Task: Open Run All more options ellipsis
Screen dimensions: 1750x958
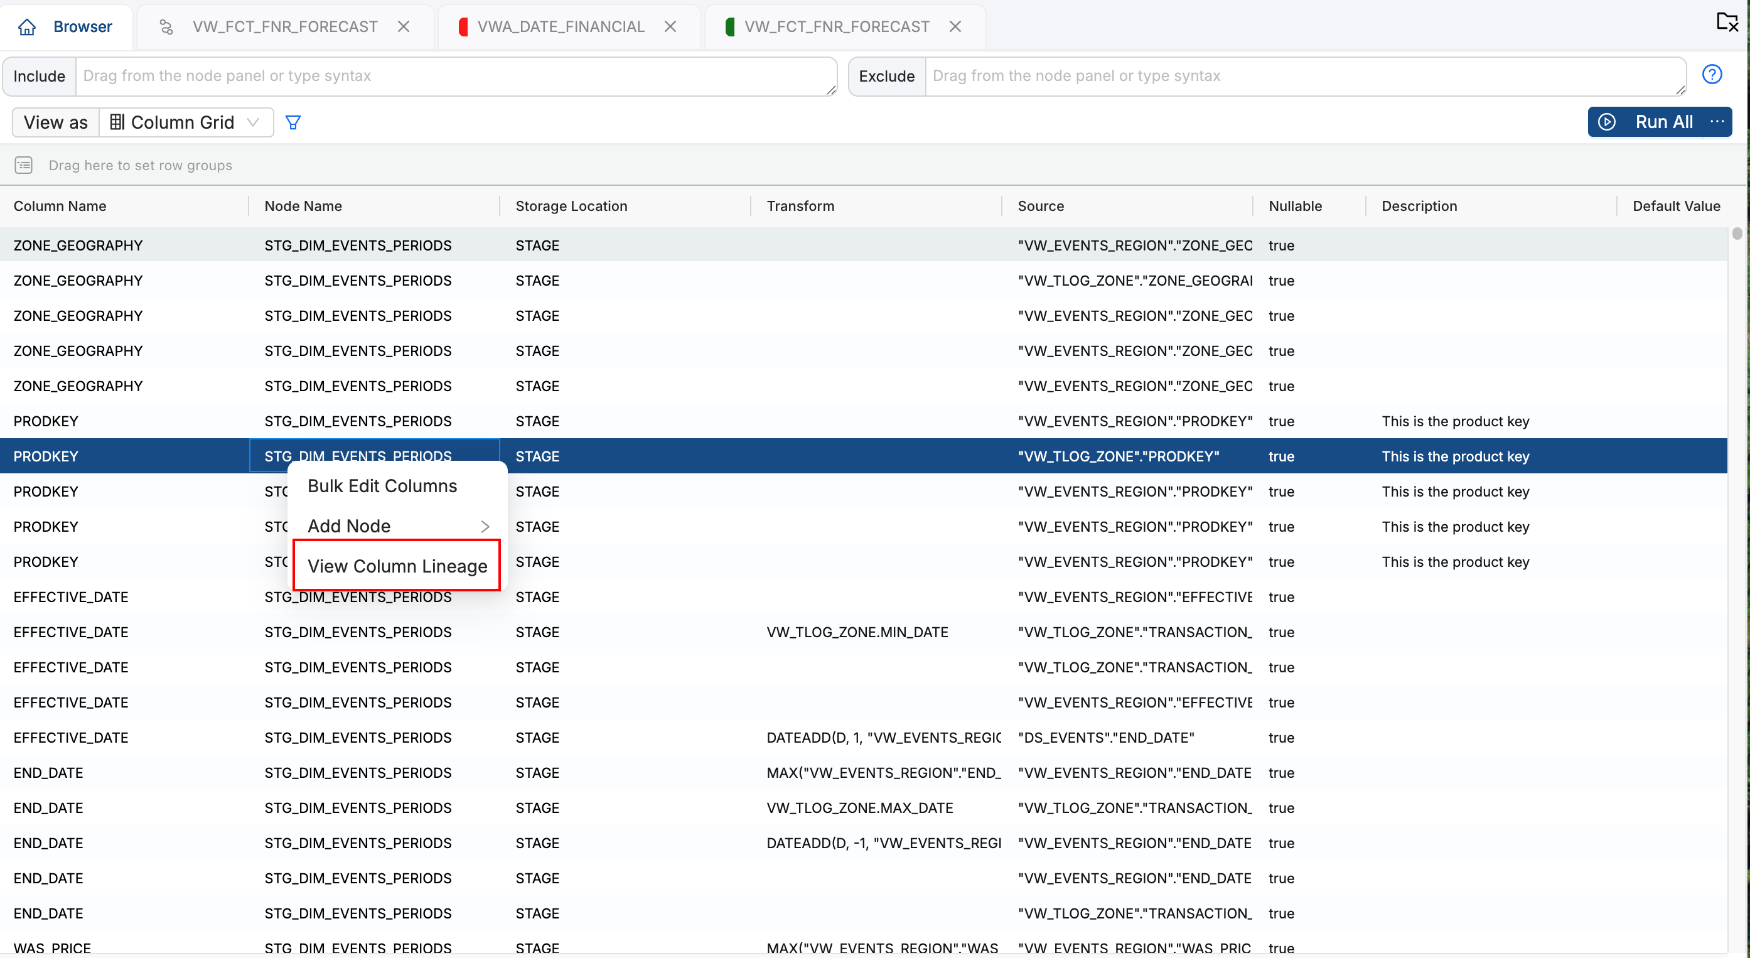Action: (x=1717, y=122)
